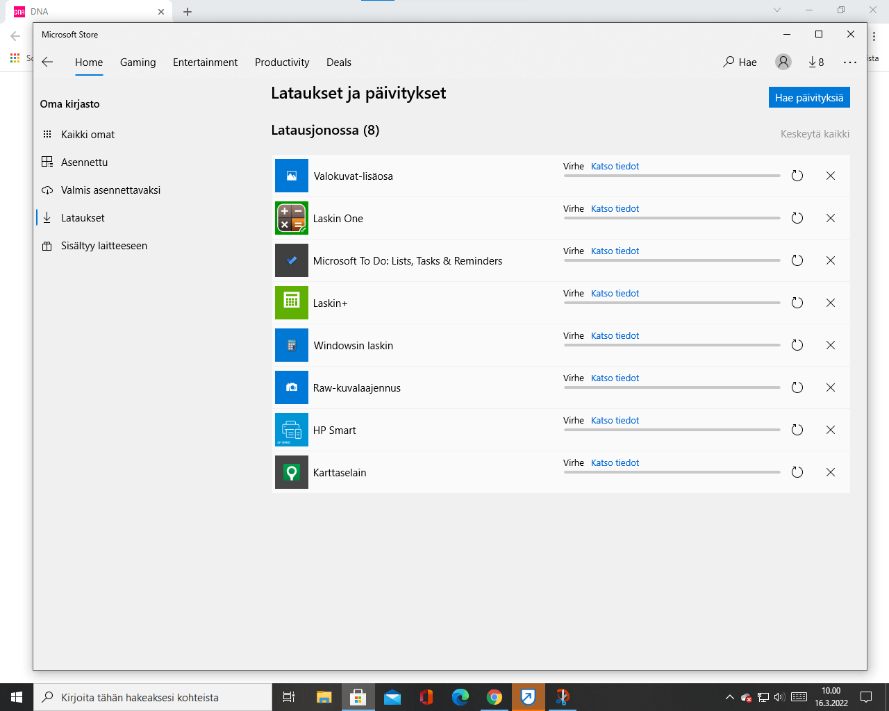
Task: View error details for Laskin One
Action: (615, 208)
